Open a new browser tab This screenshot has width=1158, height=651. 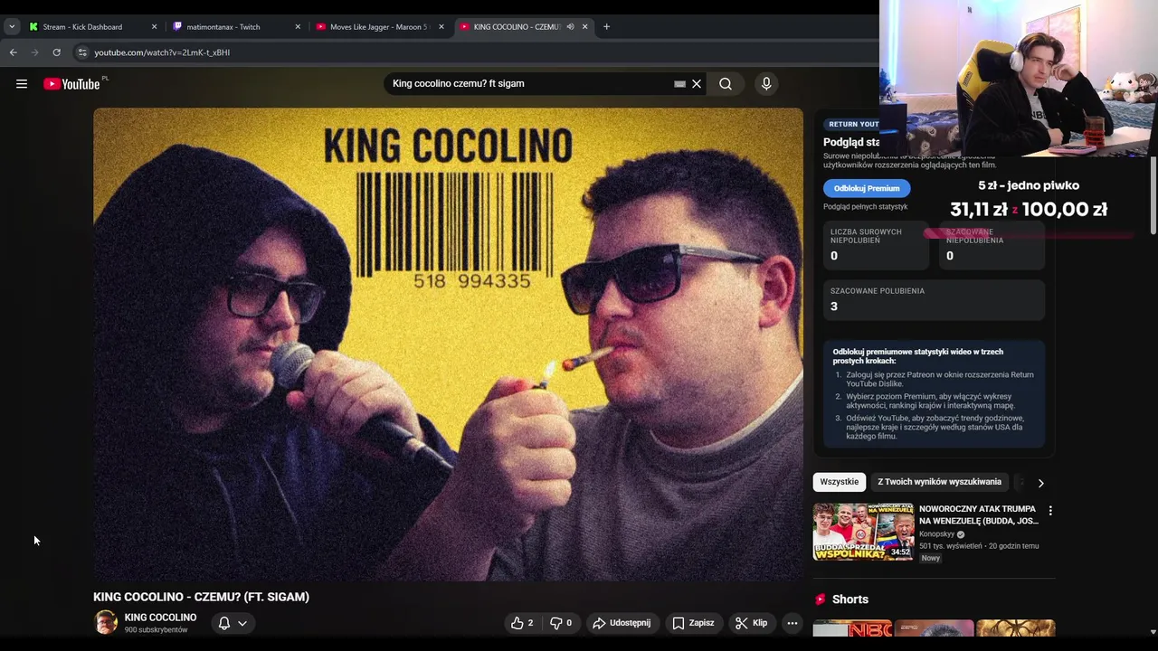(x=606, y=27)
